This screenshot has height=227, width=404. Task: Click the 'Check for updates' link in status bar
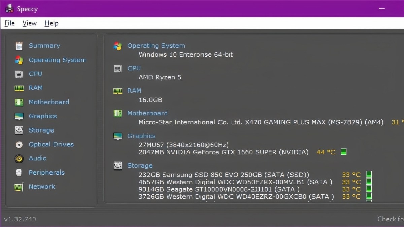pos(391,219)
